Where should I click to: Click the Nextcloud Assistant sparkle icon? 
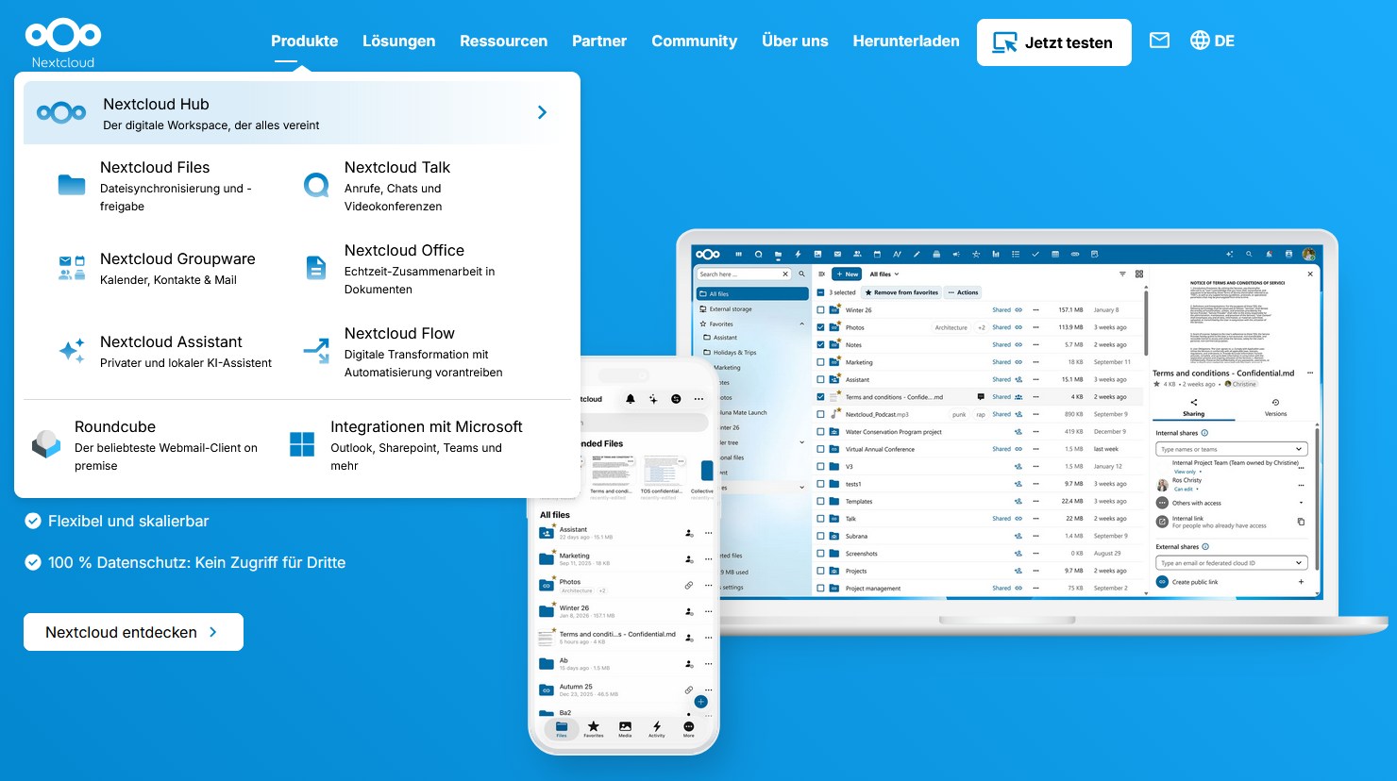tap(72, 351)
